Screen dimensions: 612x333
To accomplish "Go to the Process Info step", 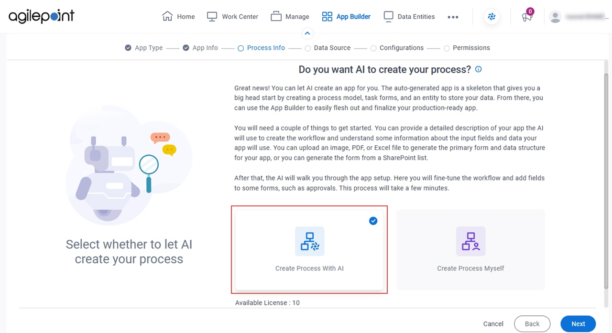I will coord(266,48).
